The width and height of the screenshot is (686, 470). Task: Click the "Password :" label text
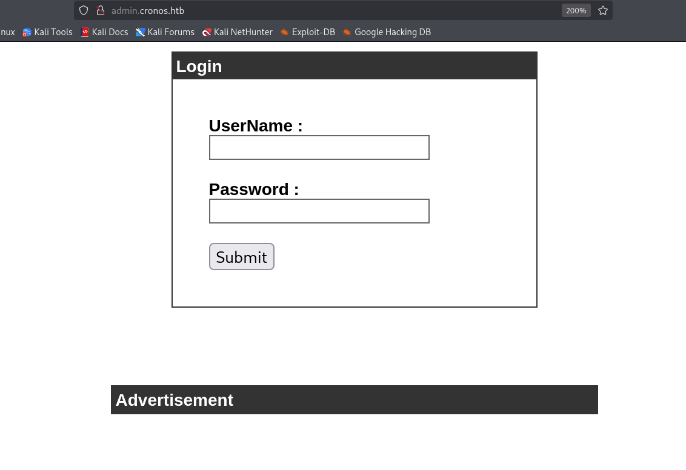[x=253, y=189]
